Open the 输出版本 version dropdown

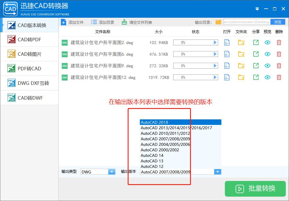[217, 172]
